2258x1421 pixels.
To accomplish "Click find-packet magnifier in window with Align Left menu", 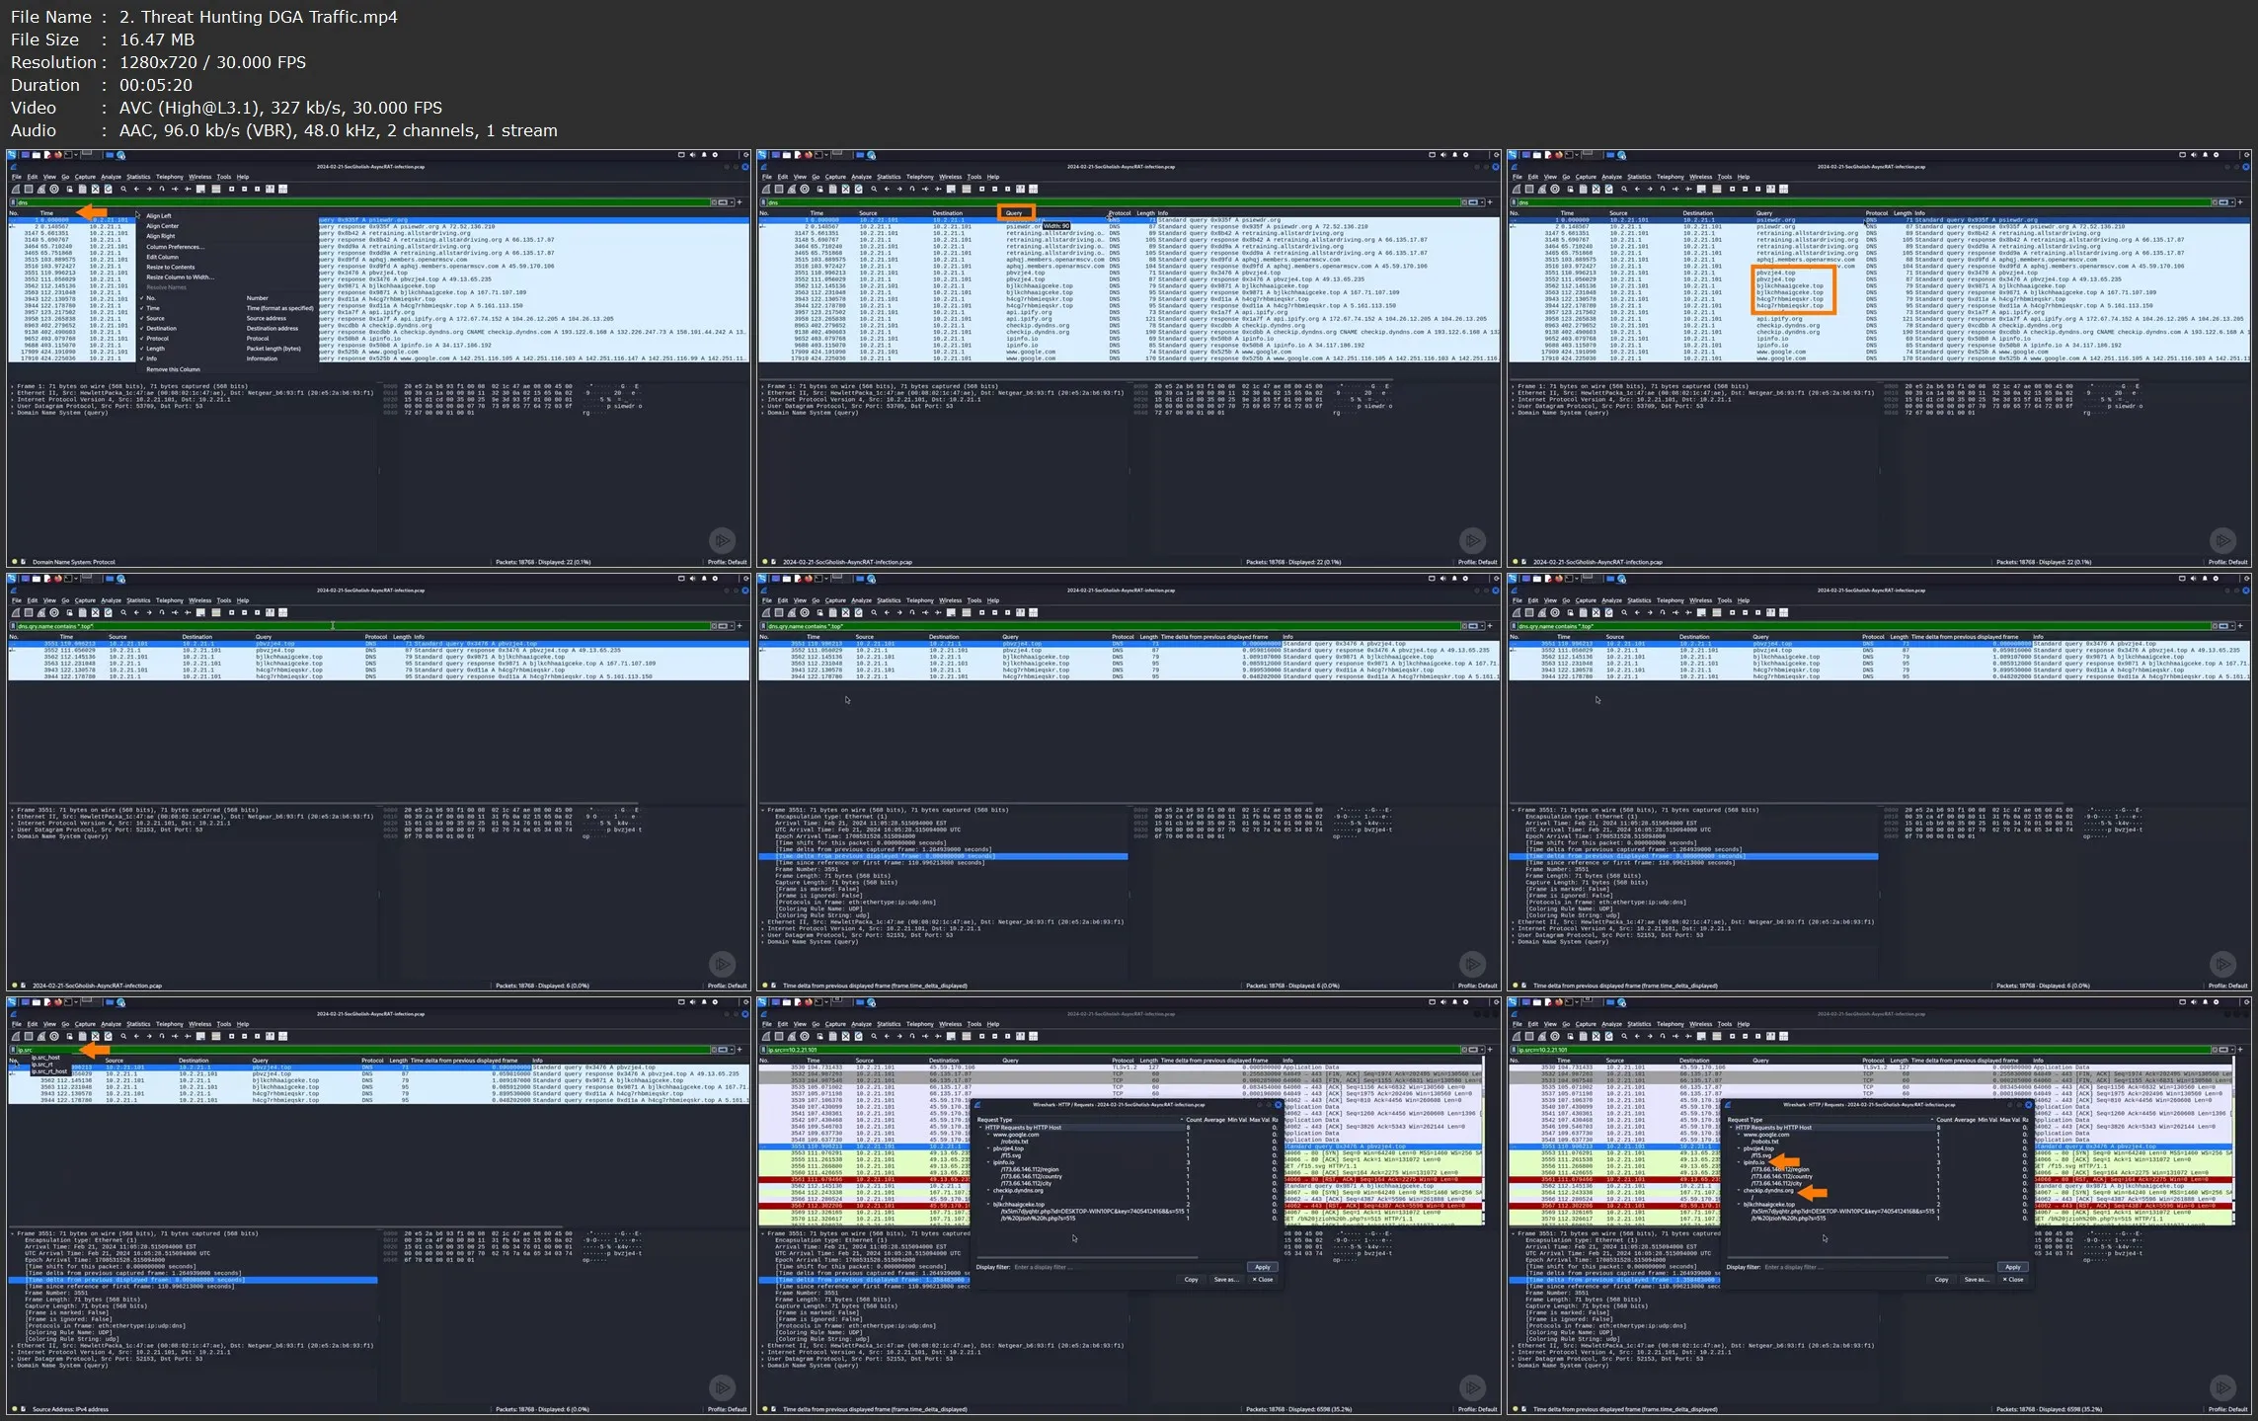I will (123, 189).
